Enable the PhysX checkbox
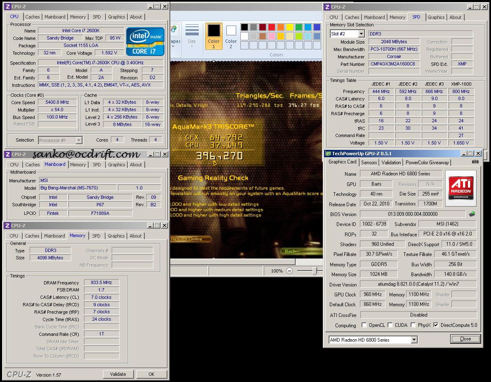491x382 pixels. [x=413, y=325]
